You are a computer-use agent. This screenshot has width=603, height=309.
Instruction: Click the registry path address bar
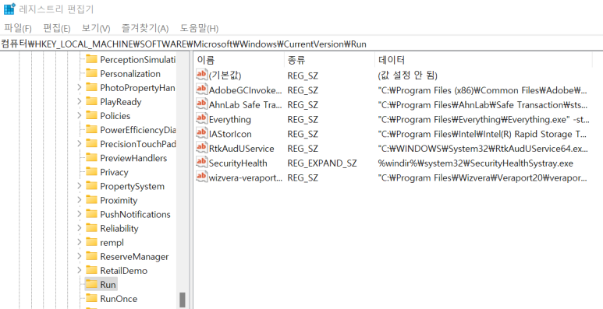pyautogui.click(x=301, y=44)
